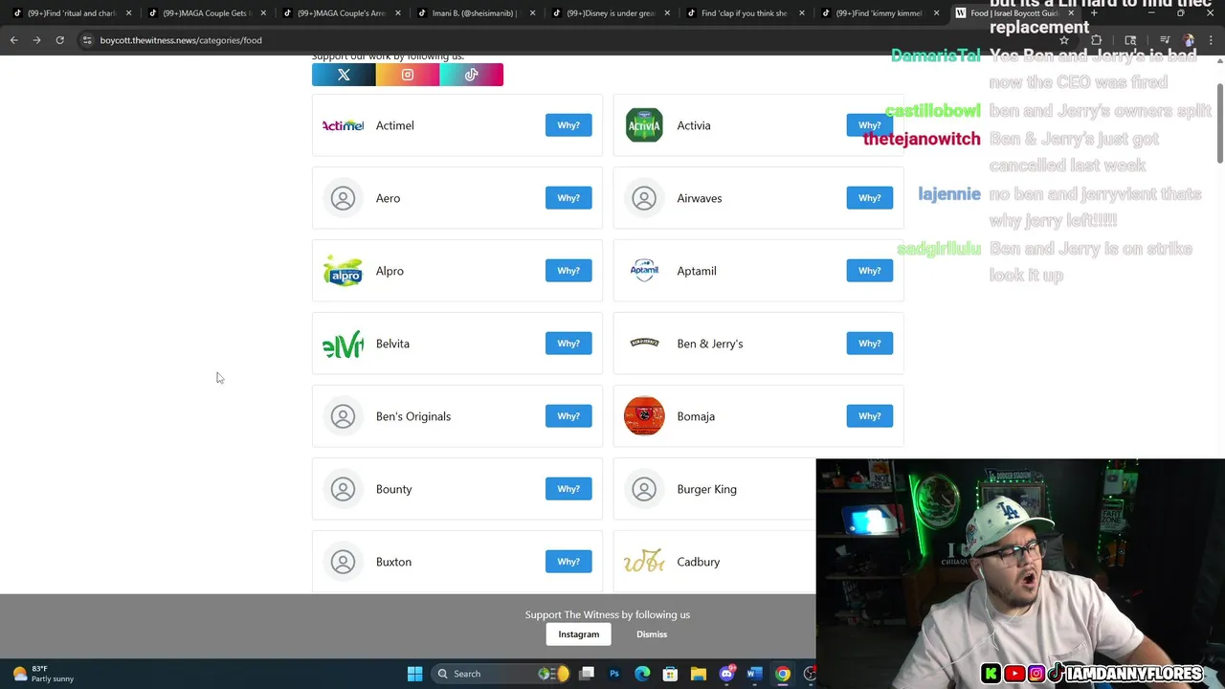
Task: Click the Bomaja brand logo
Action: (x=644, y=416)
